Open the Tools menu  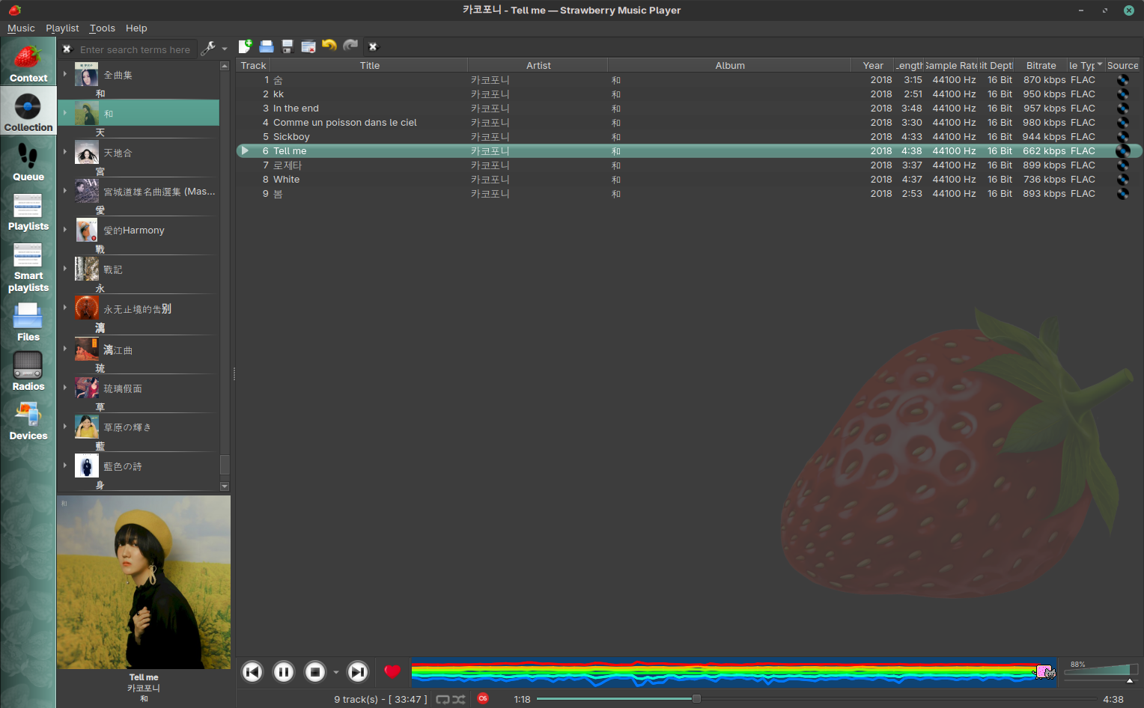[102, 28]
